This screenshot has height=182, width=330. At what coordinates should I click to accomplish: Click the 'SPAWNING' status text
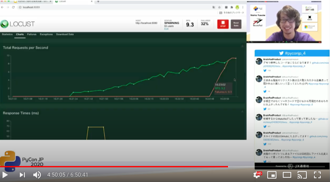[x=172, y=23]
